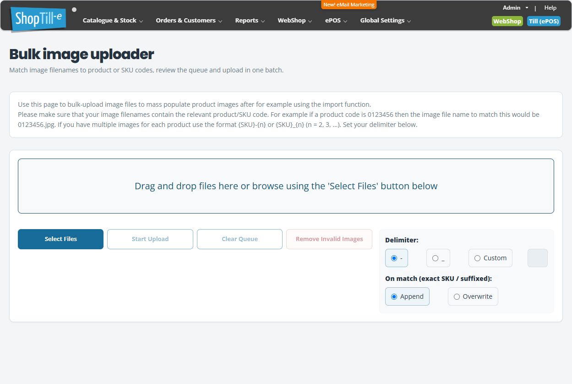This screenshot has width=572, height=384.
Task: Open the WebShop navigation menu
Action: [294, 21]
